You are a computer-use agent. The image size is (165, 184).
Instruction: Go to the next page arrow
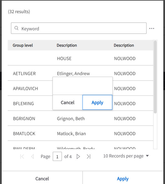78,156
